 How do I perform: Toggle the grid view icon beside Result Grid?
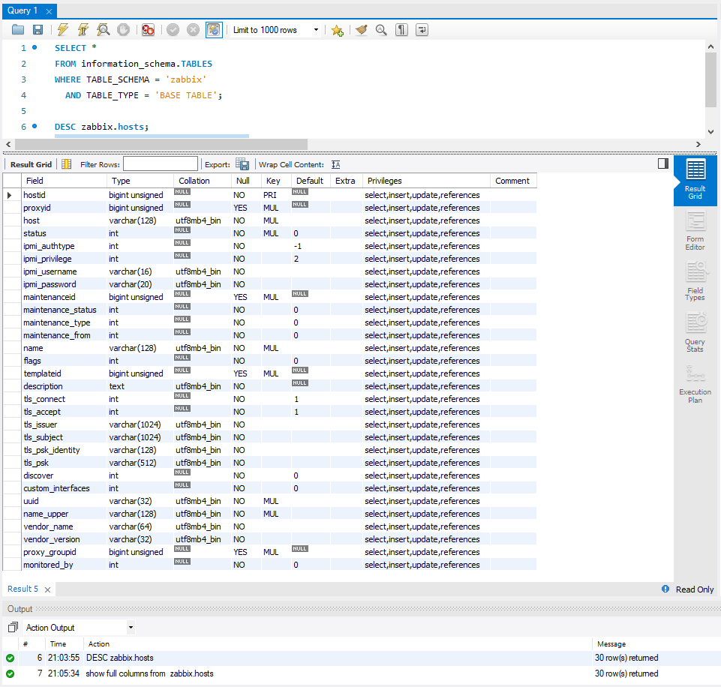(x=66, y=164)
